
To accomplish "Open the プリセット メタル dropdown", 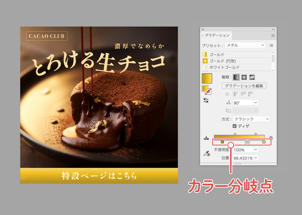I will click(245, 45).
